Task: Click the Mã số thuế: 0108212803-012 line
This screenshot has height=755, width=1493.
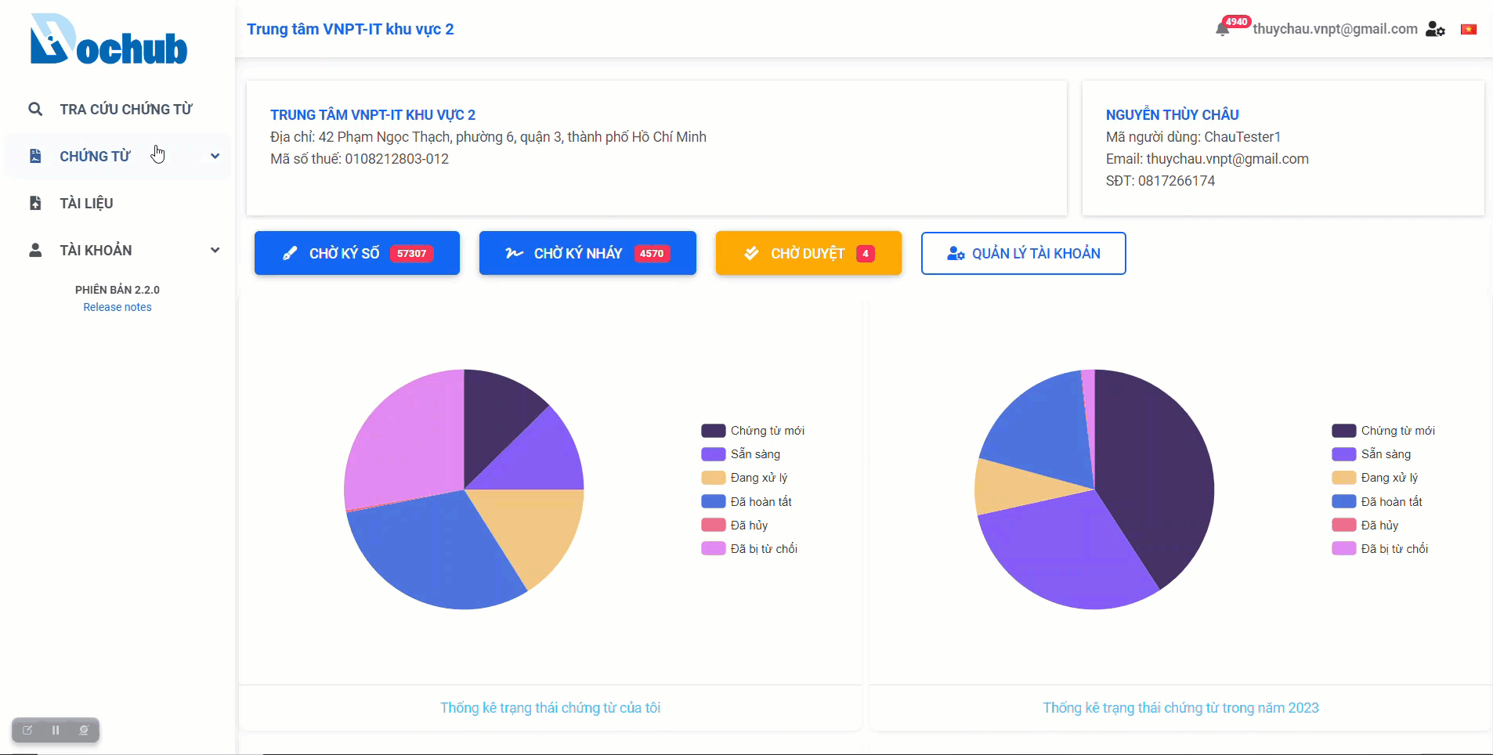Action: 360,159
